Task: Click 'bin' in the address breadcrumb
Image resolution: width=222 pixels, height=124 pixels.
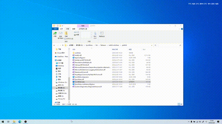Action: pos(96,45)
